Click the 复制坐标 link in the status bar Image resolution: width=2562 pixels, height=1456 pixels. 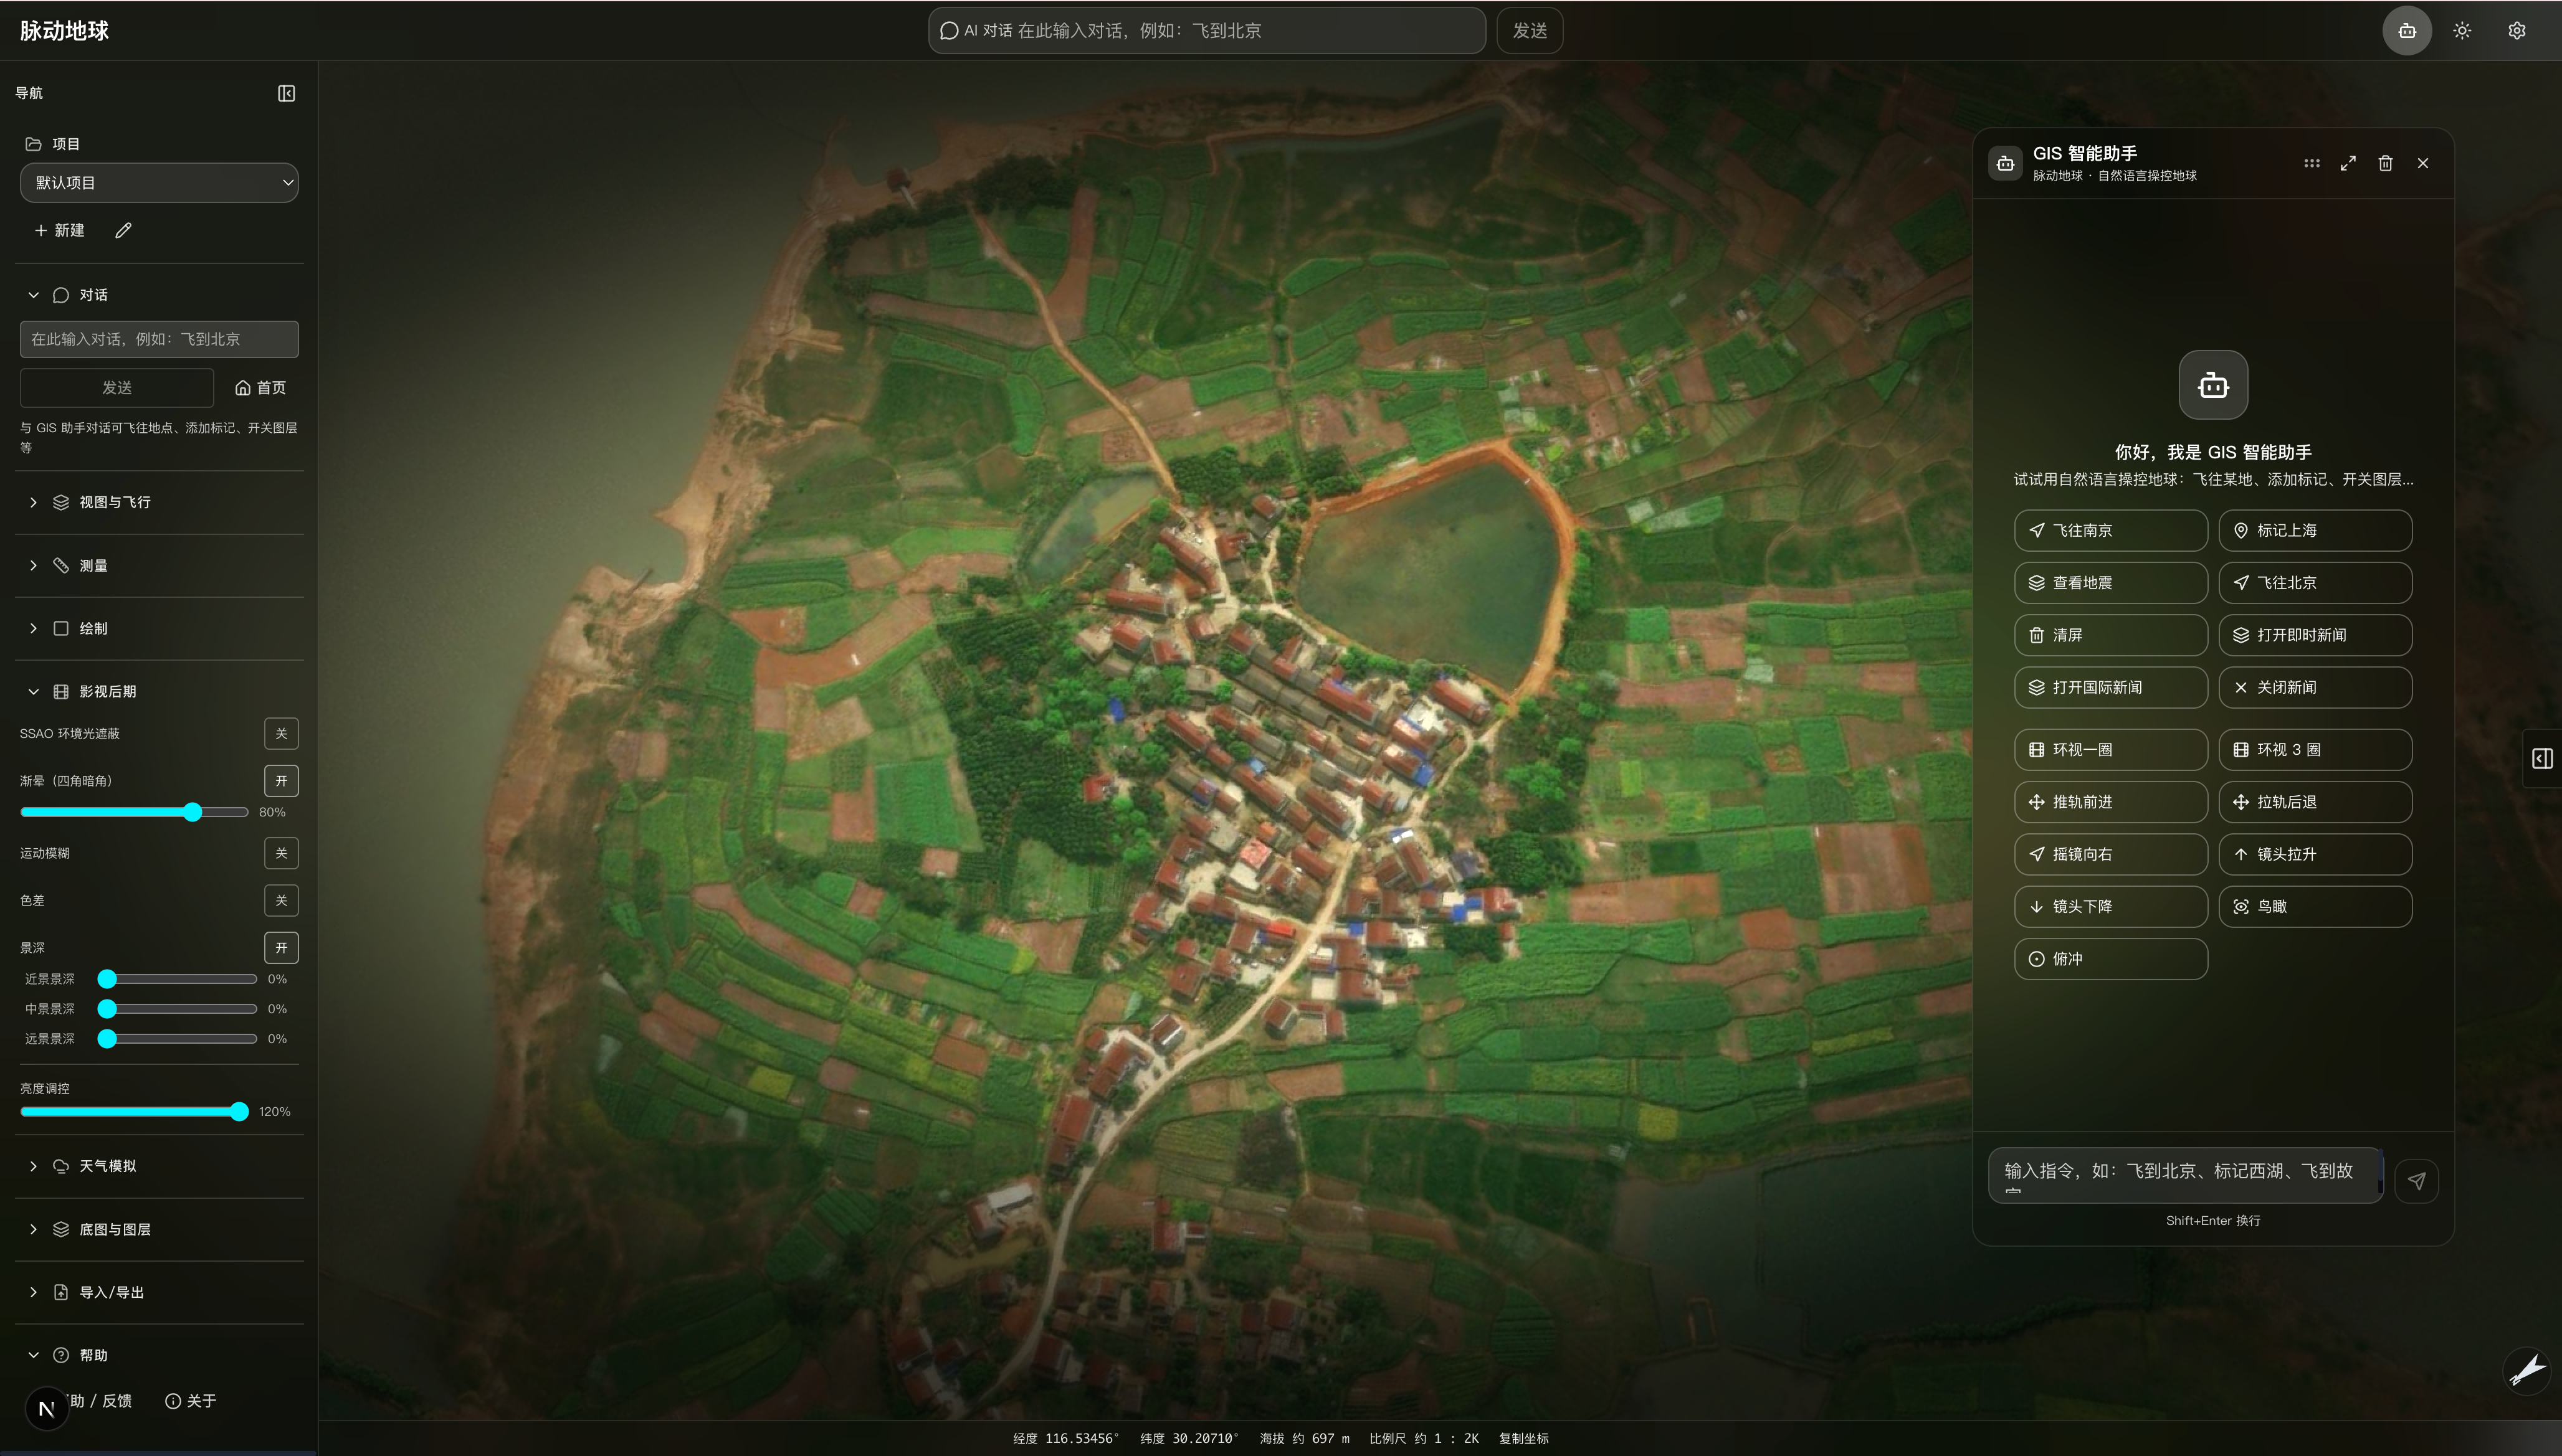[1523, 1438]
